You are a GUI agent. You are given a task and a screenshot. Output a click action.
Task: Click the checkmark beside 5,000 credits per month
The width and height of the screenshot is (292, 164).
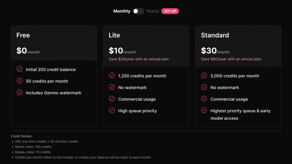(204, 76)
